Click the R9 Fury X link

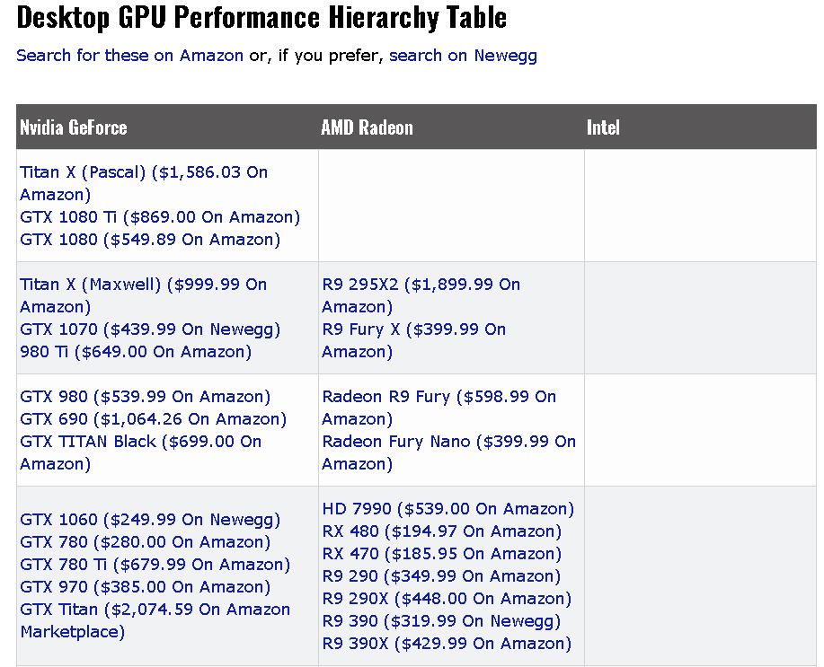(413, 329)
